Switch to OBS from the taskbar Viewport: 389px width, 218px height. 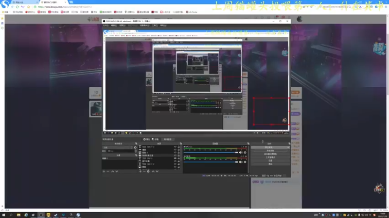click(41, 215)
